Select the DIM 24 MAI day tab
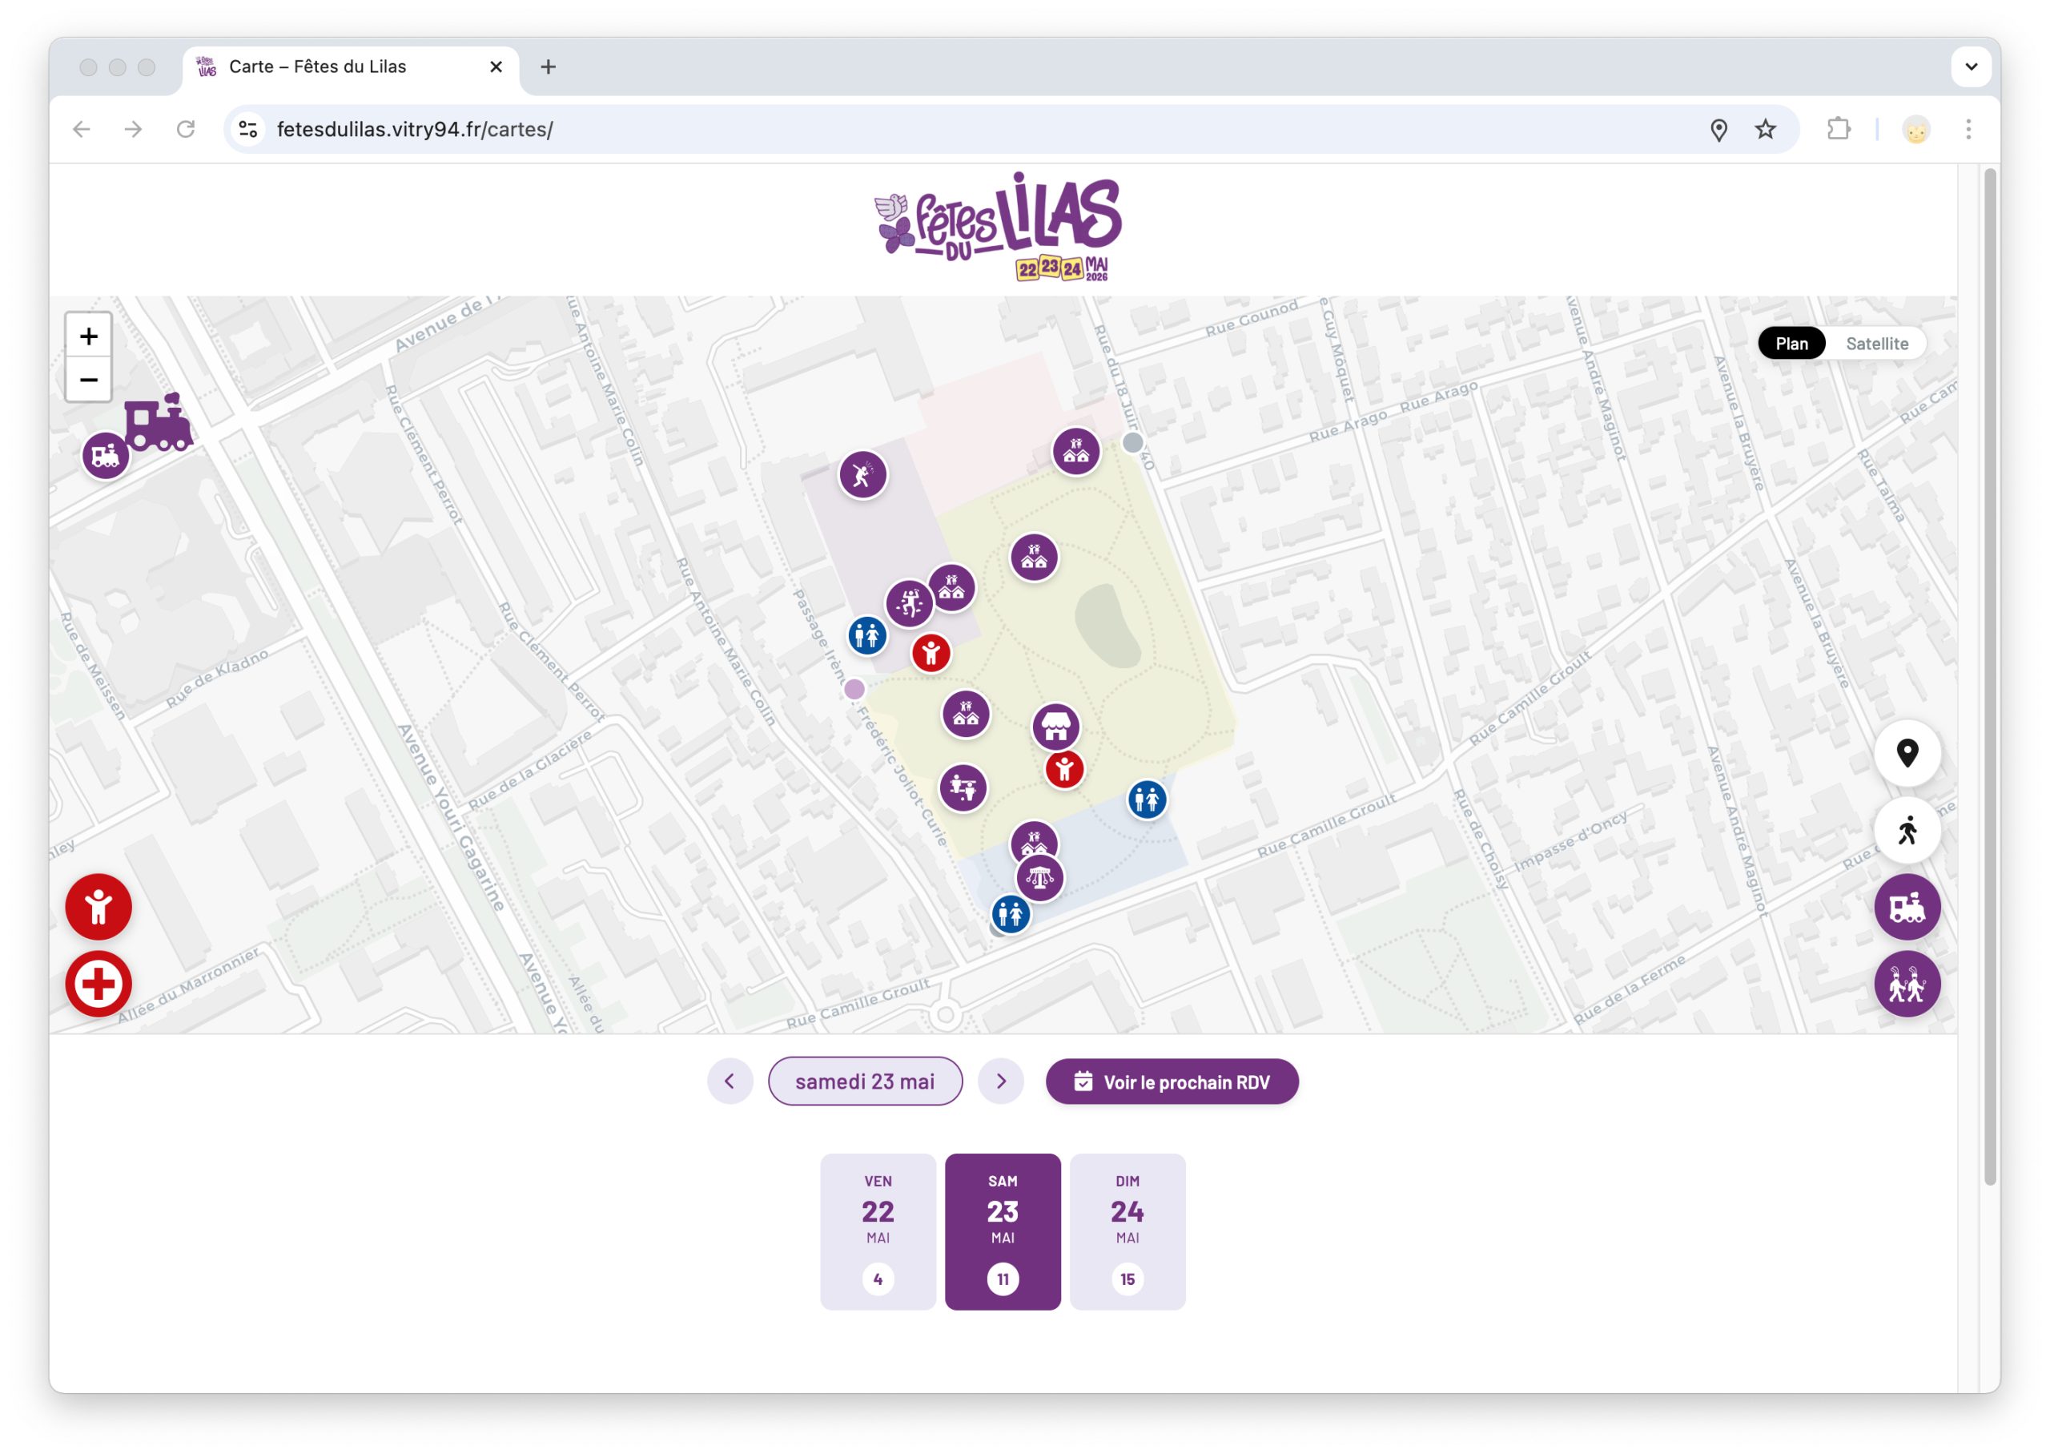The width and height of the screenshot is (2050, 1454). [1127, 1232]
